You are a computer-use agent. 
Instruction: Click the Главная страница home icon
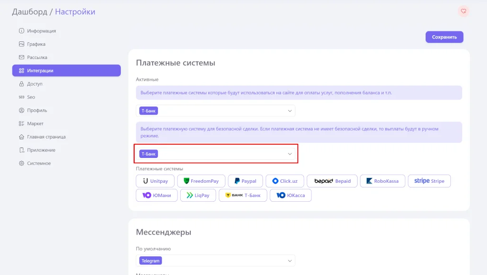(x=21, y=137)
